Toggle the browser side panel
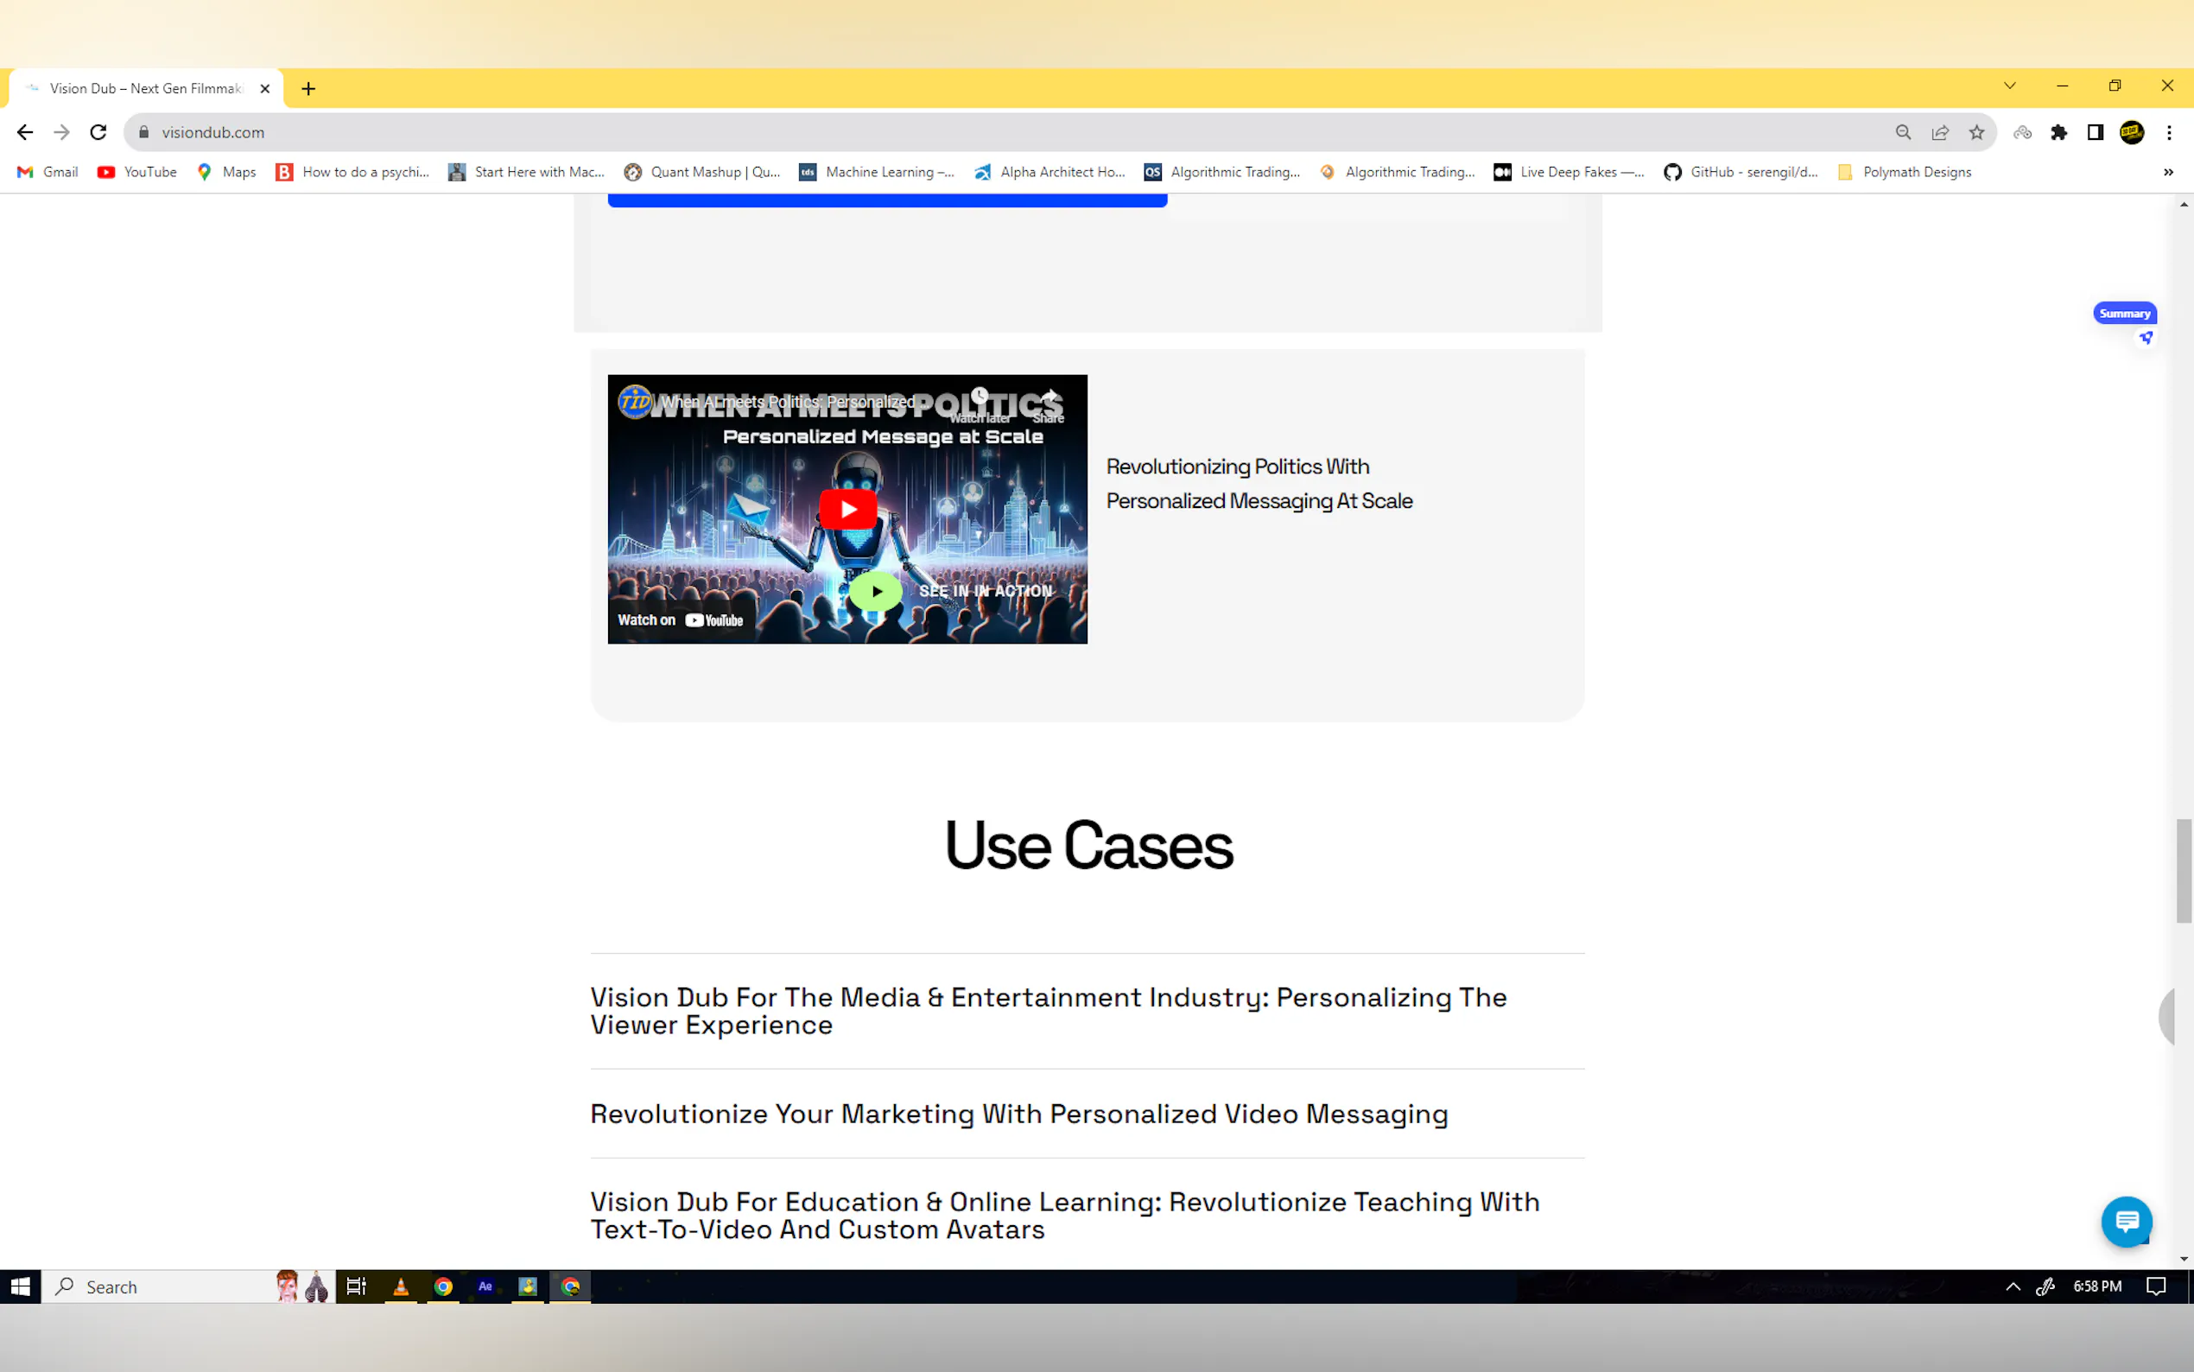This screenshot has width=2194, height=1372. (2096, 132)
